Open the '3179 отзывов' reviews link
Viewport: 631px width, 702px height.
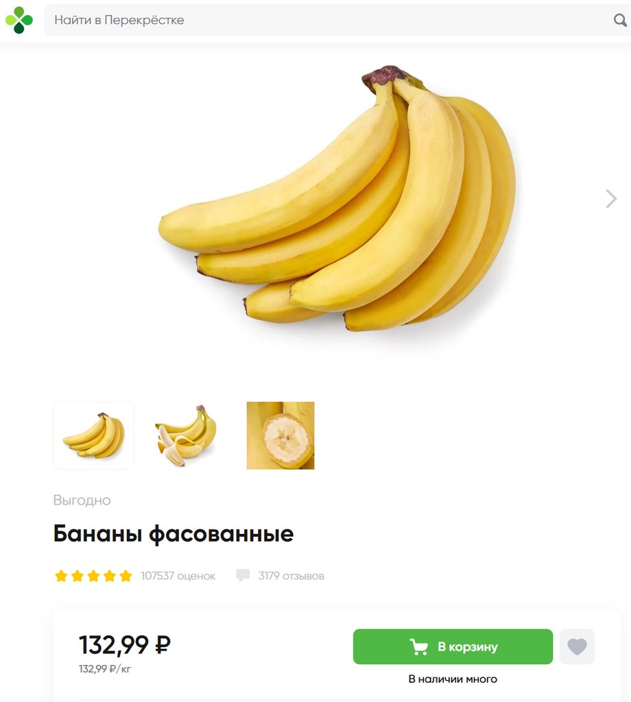pyautogui.click(x=291, y=576)
